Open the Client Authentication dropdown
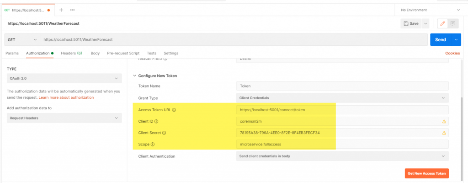 [x=342, y=156]
